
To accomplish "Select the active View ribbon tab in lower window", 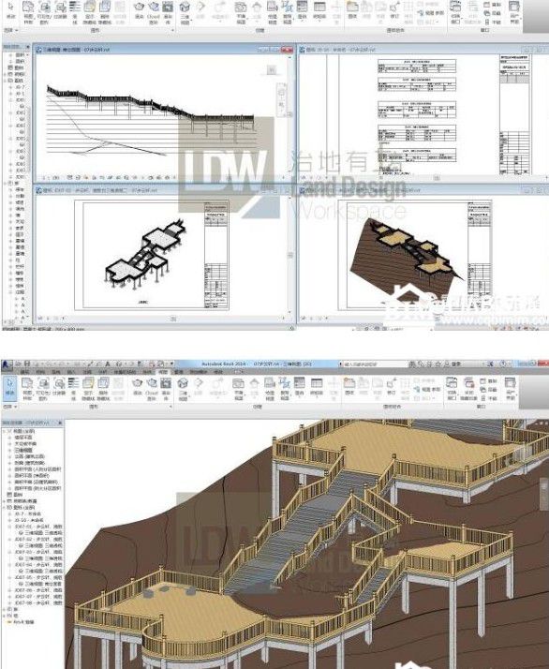I will point(163,372).
